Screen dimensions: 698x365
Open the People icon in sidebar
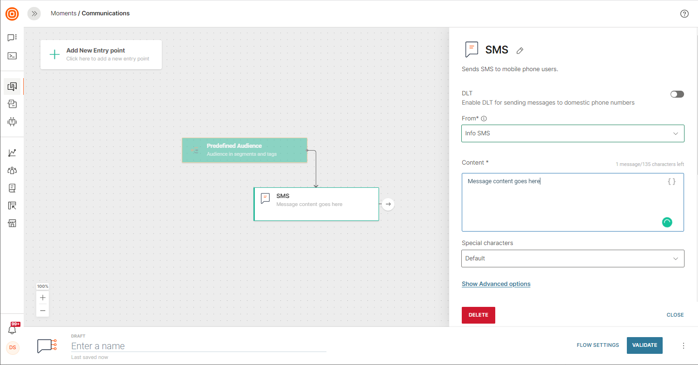click(12, 170)
